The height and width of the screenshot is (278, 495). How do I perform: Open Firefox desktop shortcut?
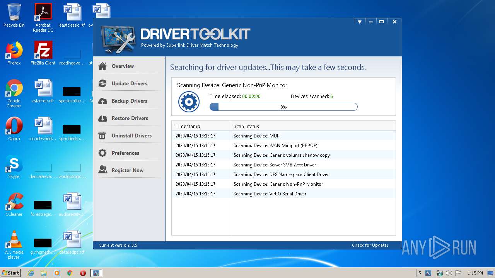(14, 53)
